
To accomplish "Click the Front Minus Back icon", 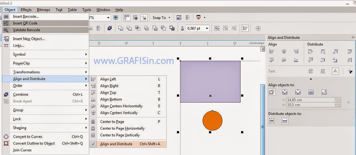I will click(x=155, y=28).
